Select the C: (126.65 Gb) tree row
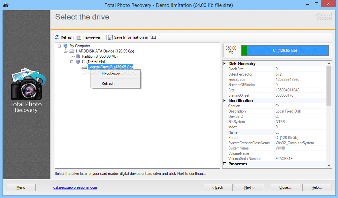 (93, 62)
